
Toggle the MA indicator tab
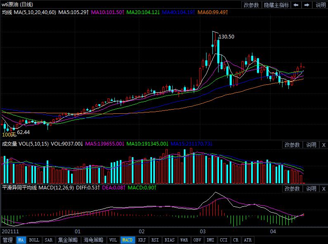(x=21, y=240)
